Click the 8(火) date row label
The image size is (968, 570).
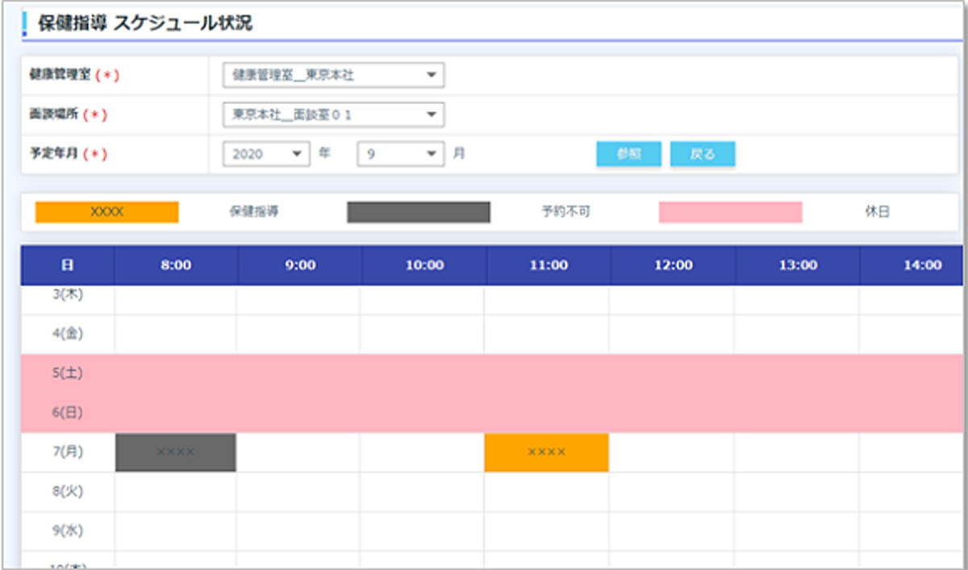(x=68, y=491)
